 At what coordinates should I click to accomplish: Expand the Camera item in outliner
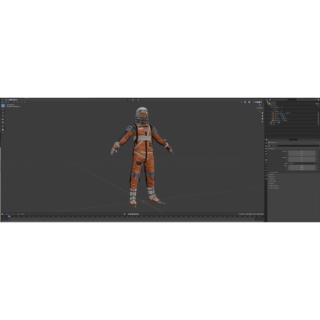(x=269, y=122)
